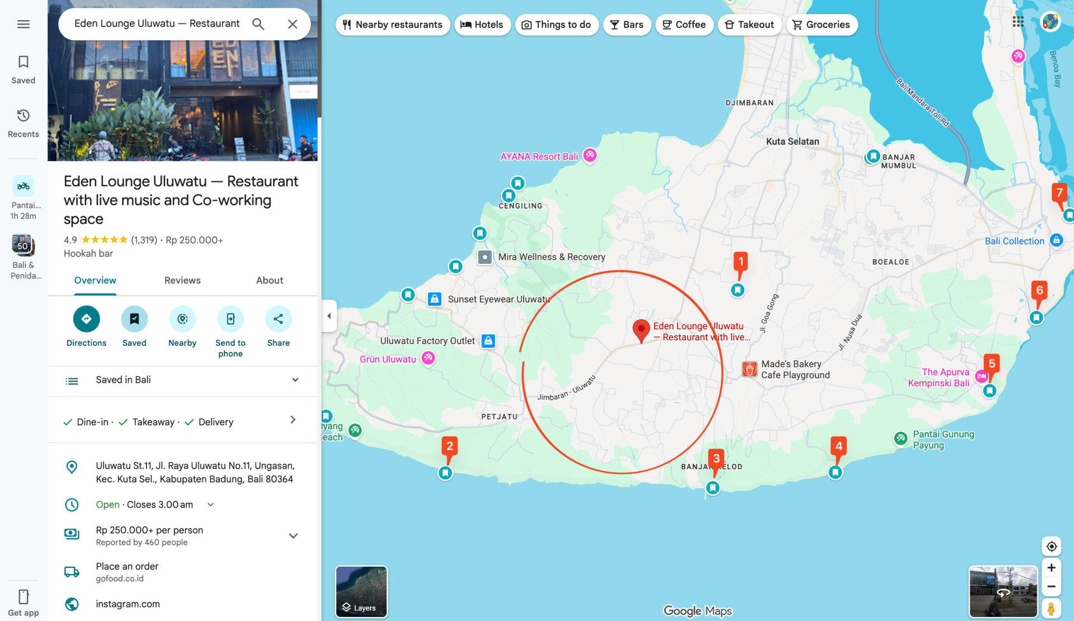Open Sunset Eyewear Uluwatu shop marker
This screenshot has height=621, width=1074.
point(435,299)
